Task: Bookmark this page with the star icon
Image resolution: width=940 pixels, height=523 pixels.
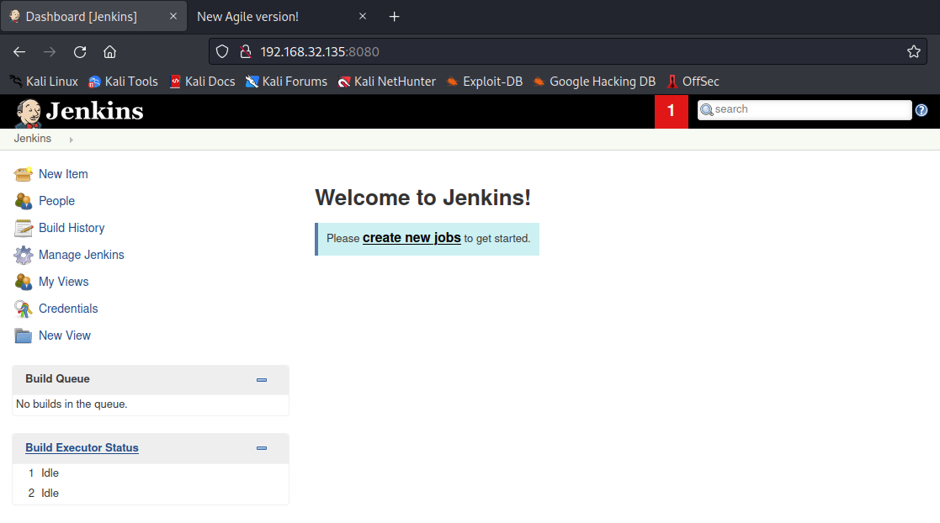Action: click(x=914, y=51)
